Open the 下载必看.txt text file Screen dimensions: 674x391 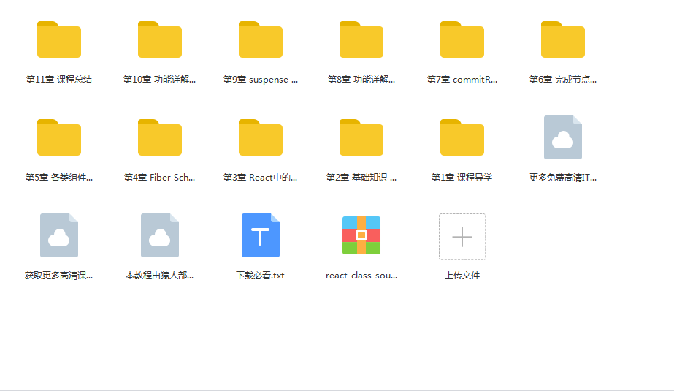point(261,235)
